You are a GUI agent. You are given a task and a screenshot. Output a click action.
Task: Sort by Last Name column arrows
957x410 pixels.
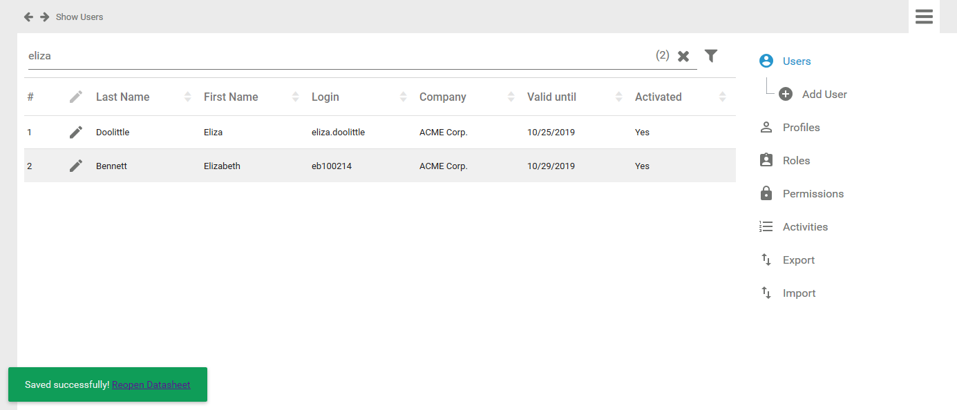pyautogui.click(x=188, y=97)
